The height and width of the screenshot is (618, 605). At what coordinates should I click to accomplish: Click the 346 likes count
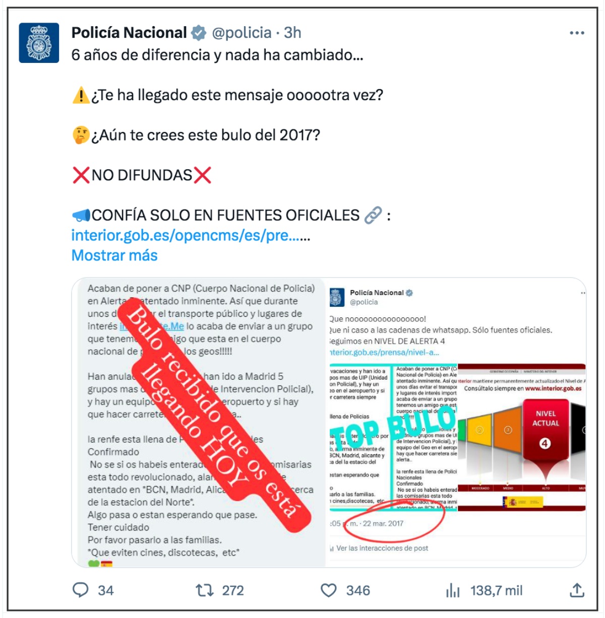[358, 590]
